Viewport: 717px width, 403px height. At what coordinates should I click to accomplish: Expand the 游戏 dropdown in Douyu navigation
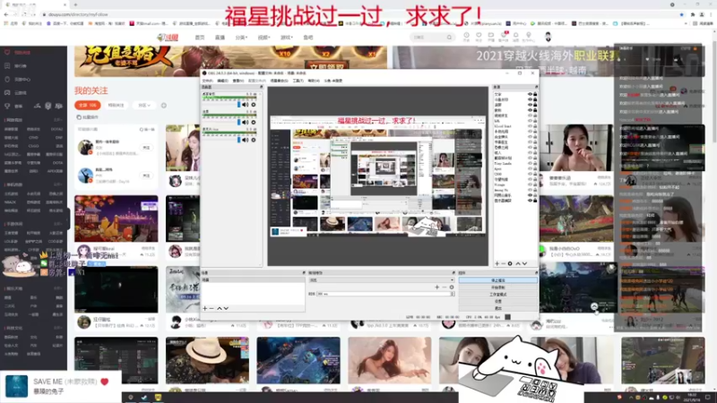point(286,38)
